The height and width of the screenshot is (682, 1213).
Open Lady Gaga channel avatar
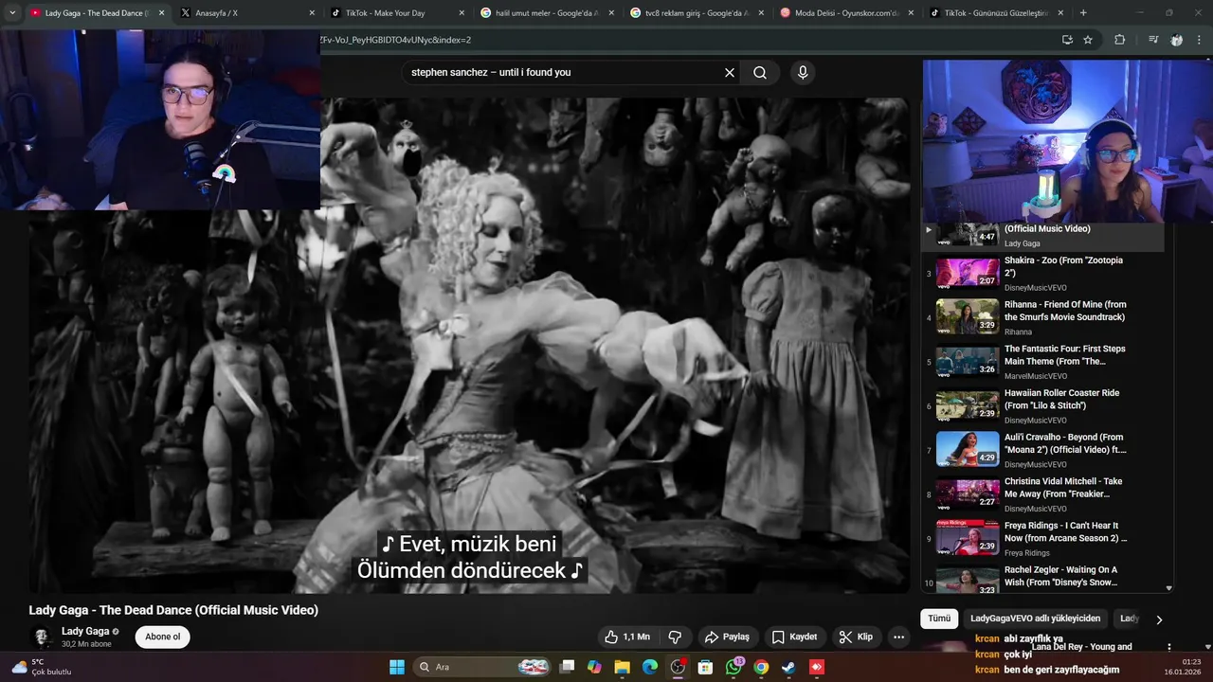[x=43, y=637]
